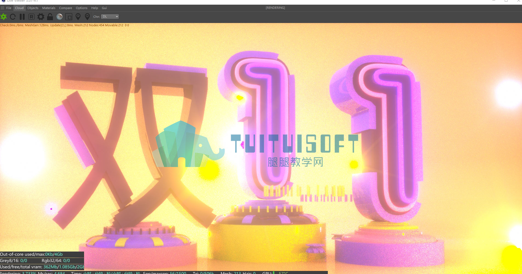Screen dimensions: 522x274
Task: Click the Out-of-core used/max status line
Action: point(42,254)
